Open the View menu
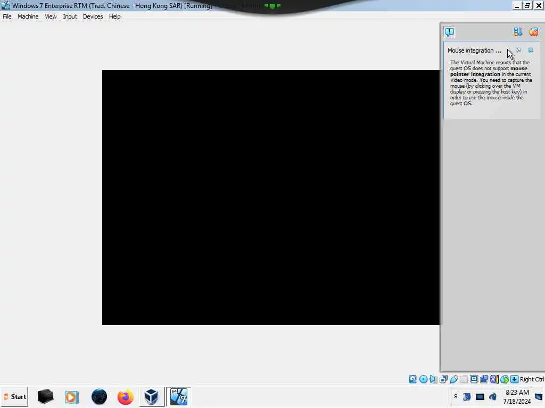This screenshot has width=545, height=408. tap(51, 16)
